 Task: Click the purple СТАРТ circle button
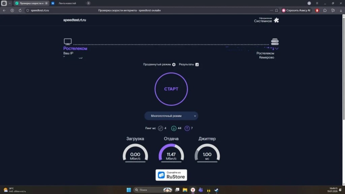(x=171, y=89)
